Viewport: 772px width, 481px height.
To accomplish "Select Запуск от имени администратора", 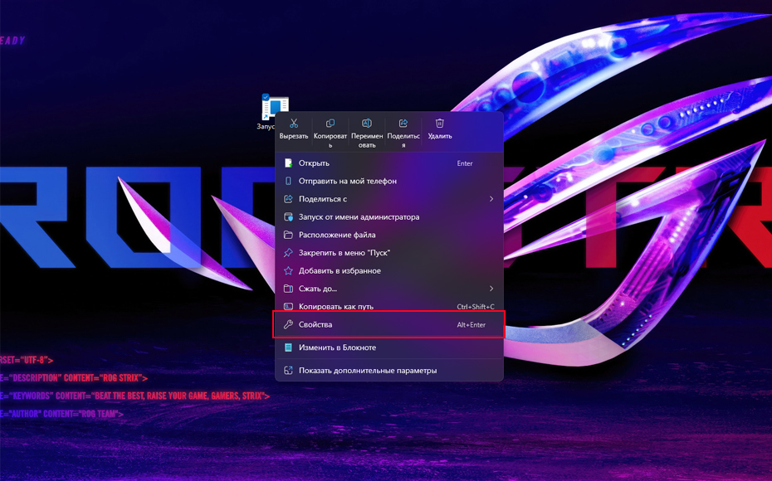I will point(389,217).
